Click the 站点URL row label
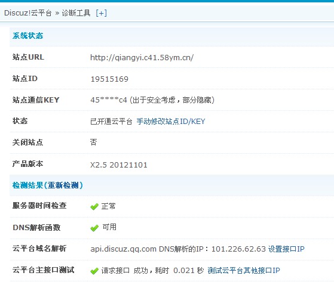This screenshot has height=282, width=334. click(x=28, y=57)
